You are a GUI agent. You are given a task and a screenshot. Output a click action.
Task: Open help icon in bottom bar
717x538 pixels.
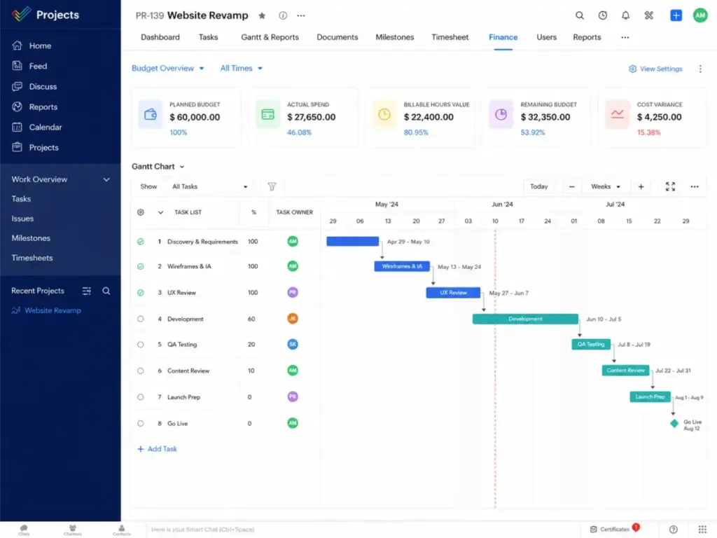(673, 530)
